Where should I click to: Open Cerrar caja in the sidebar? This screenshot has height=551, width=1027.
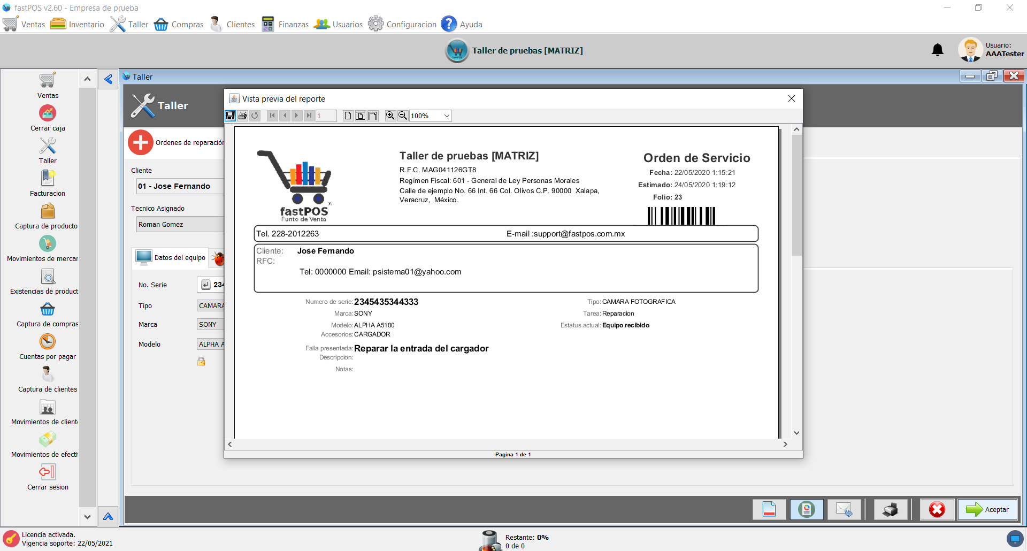[48, 118]
